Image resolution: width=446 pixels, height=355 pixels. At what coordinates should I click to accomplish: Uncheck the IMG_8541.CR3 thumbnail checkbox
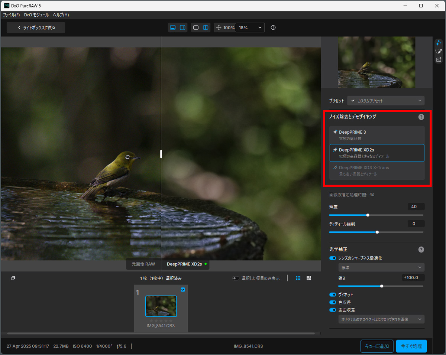click(x=183, y=290)
